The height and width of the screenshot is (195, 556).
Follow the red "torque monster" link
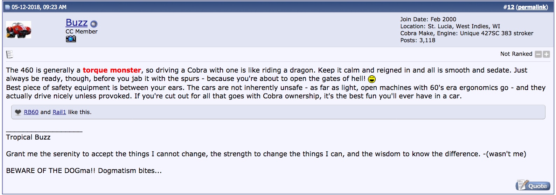pos(112,70)
